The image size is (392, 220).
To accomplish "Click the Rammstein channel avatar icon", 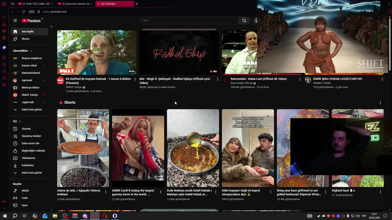I will tap(225, 81).
